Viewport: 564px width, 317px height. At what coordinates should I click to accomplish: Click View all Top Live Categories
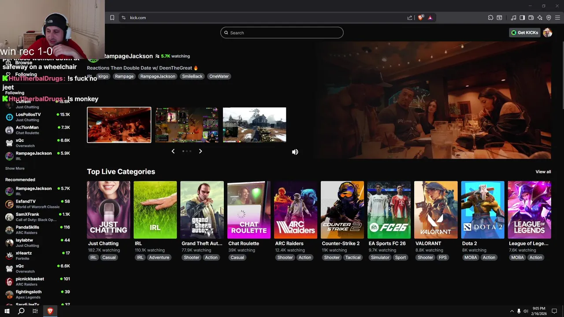(x=543, y=172)
